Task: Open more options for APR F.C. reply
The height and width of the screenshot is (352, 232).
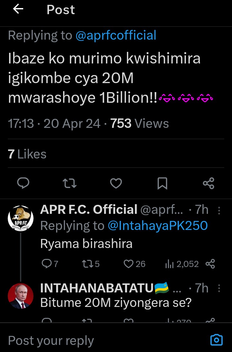Action: (219, 210)
